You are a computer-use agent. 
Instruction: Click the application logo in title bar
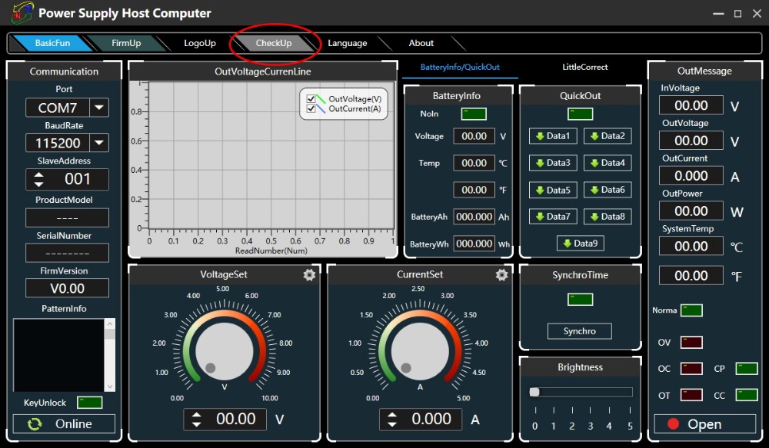[22, 13]
